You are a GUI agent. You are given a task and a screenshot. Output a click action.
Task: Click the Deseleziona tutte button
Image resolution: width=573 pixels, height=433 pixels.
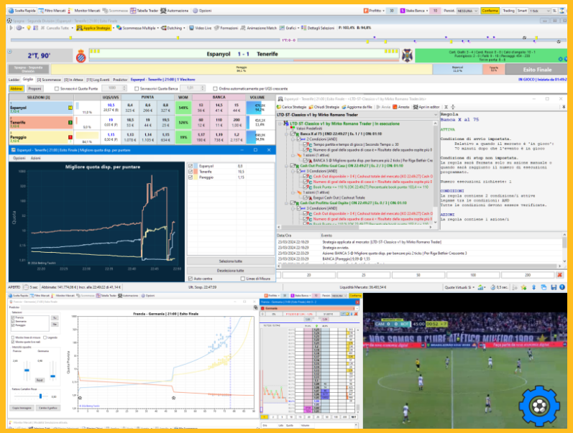pos(231,269)
